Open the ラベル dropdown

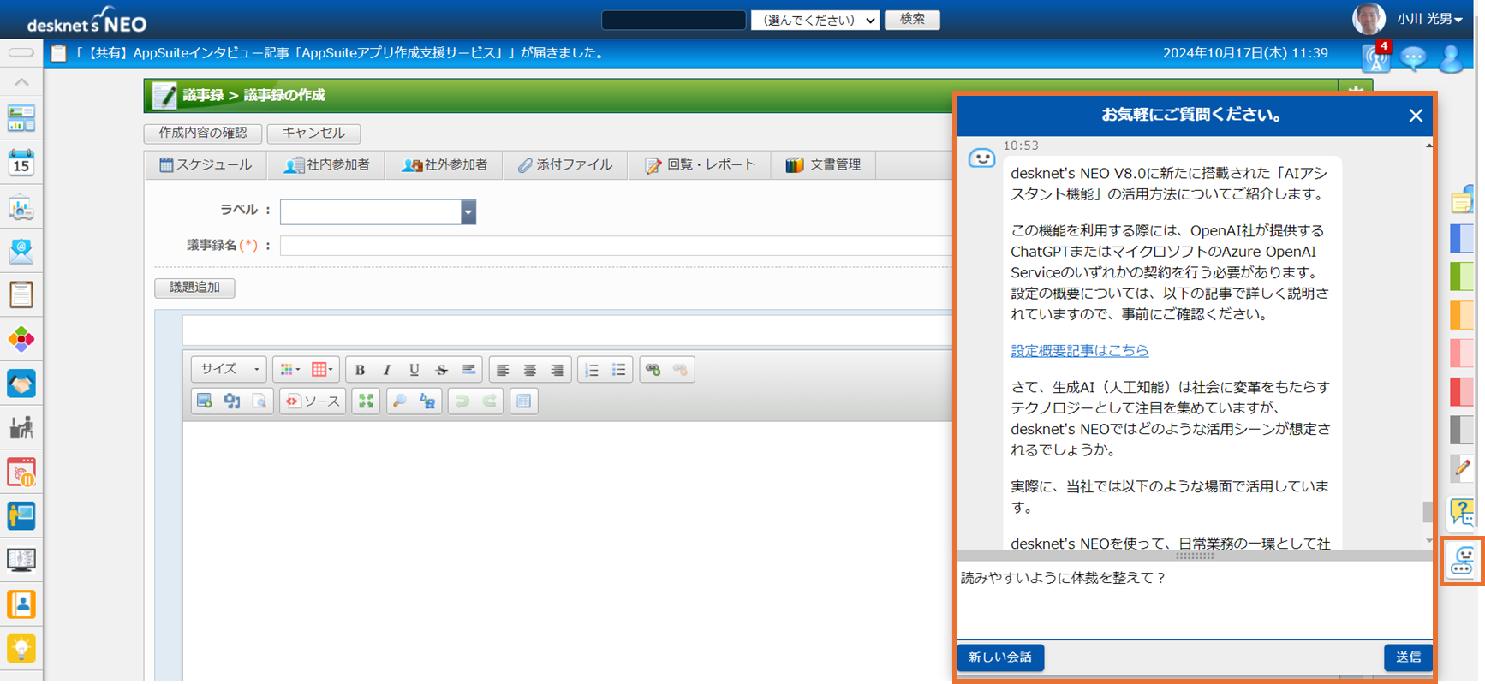click(x=468, y=211)
